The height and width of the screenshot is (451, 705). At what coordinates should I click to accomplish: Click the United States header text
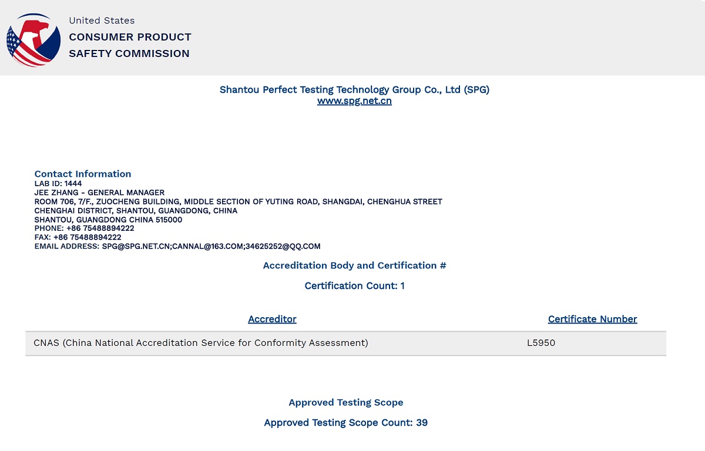(102, 21)
